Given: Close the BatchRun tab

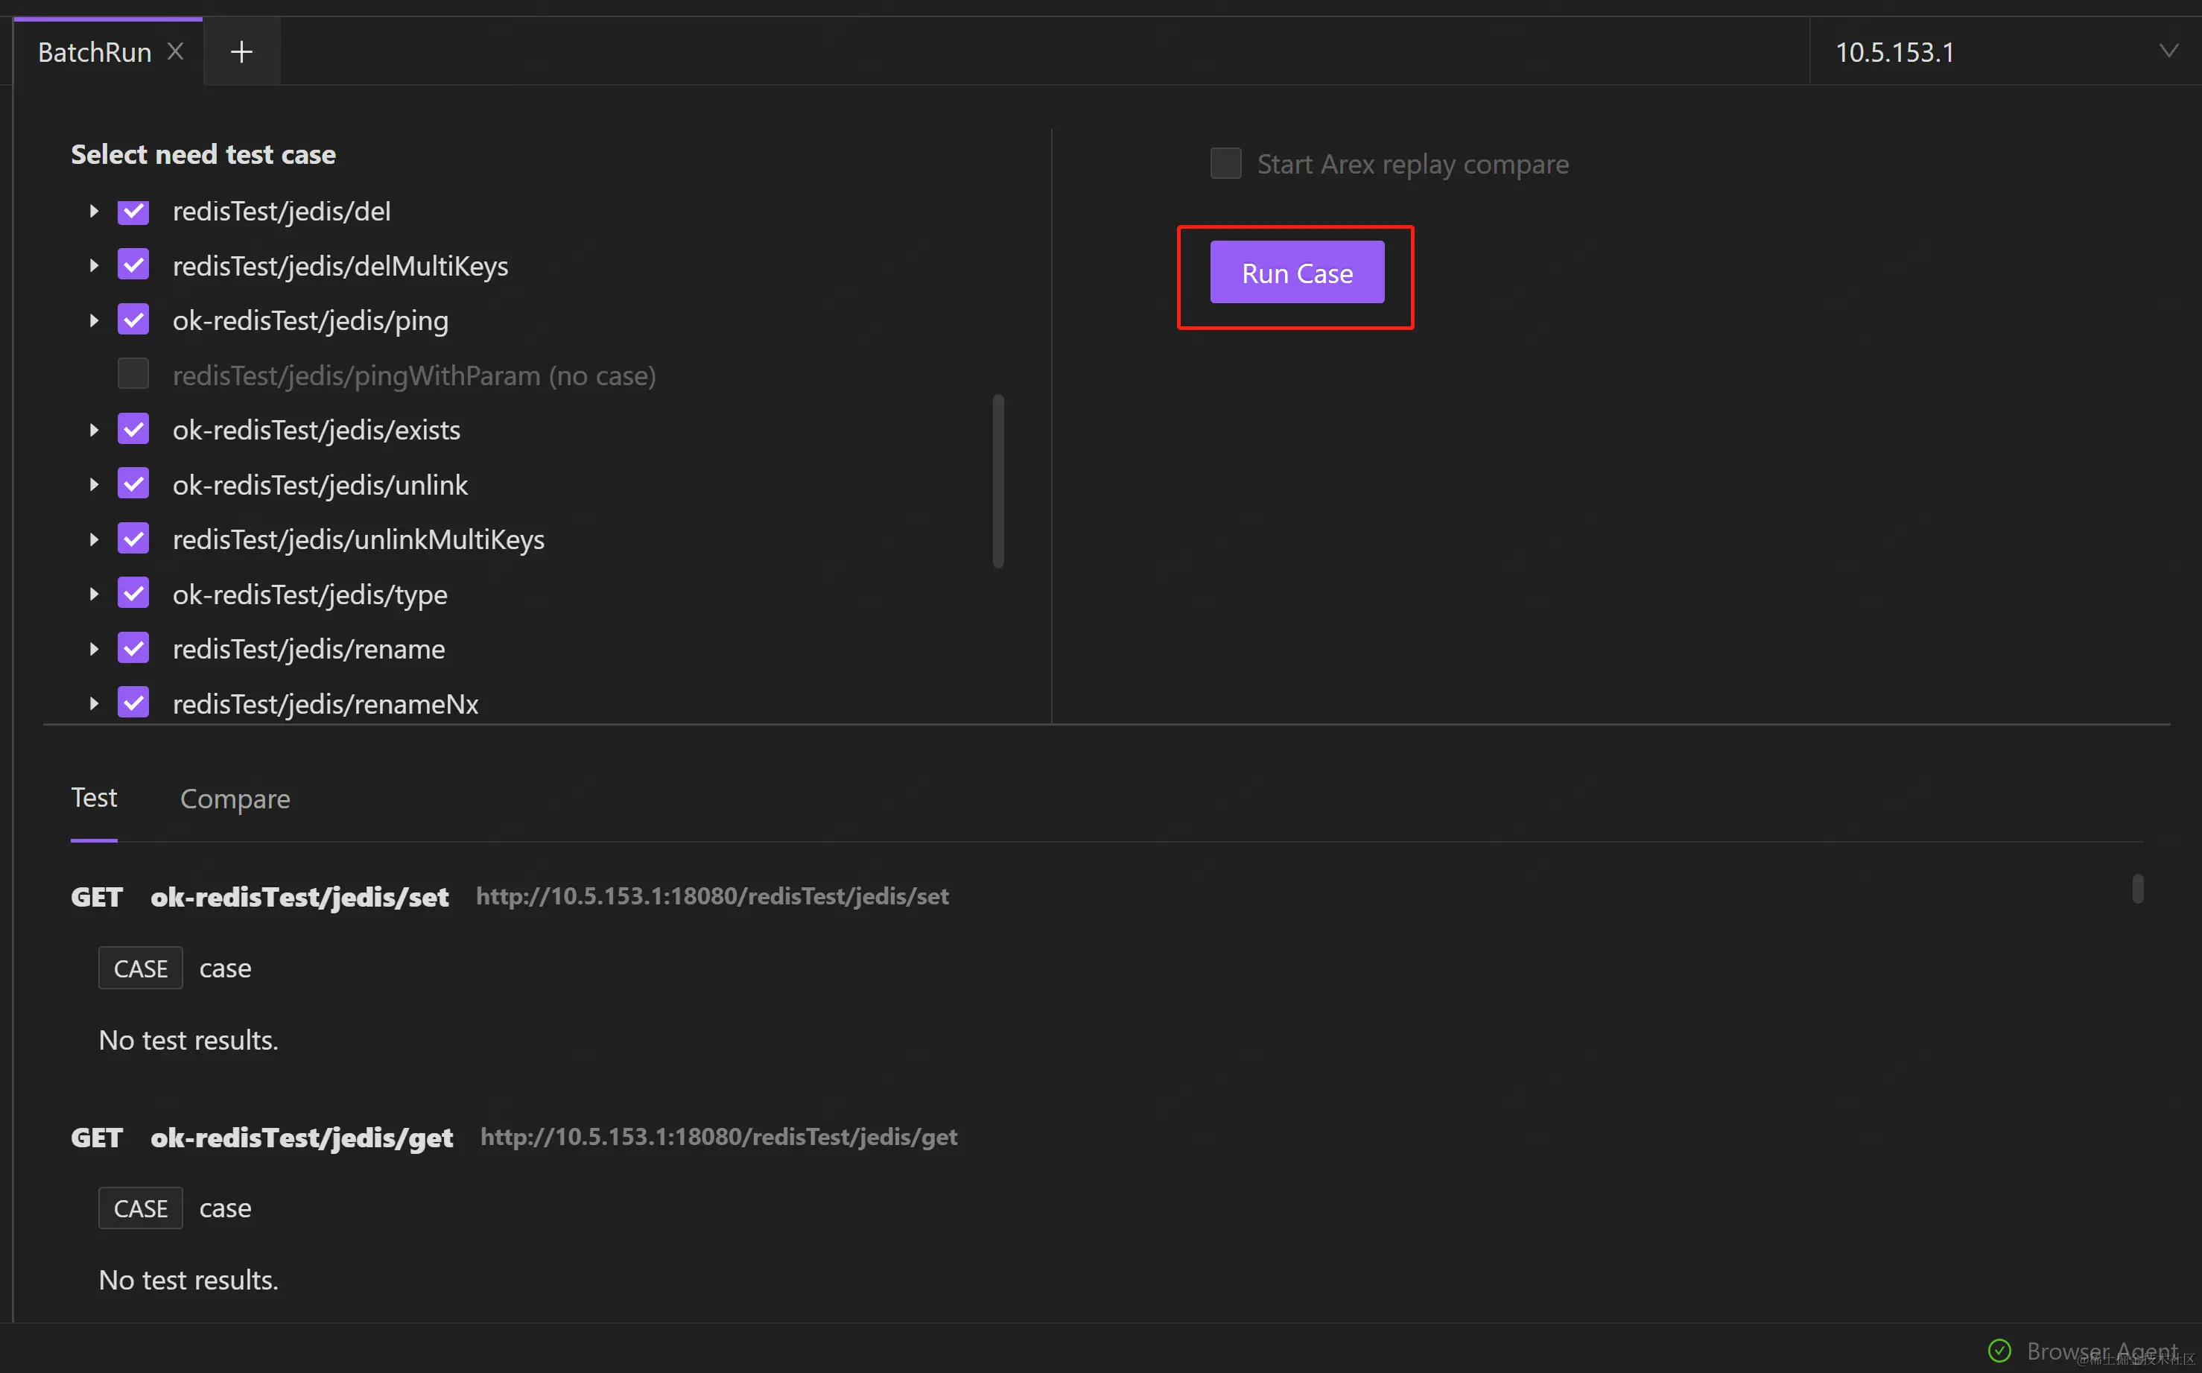Looking at the screenshot, I should pyautogui.click(x=176, y=51).
